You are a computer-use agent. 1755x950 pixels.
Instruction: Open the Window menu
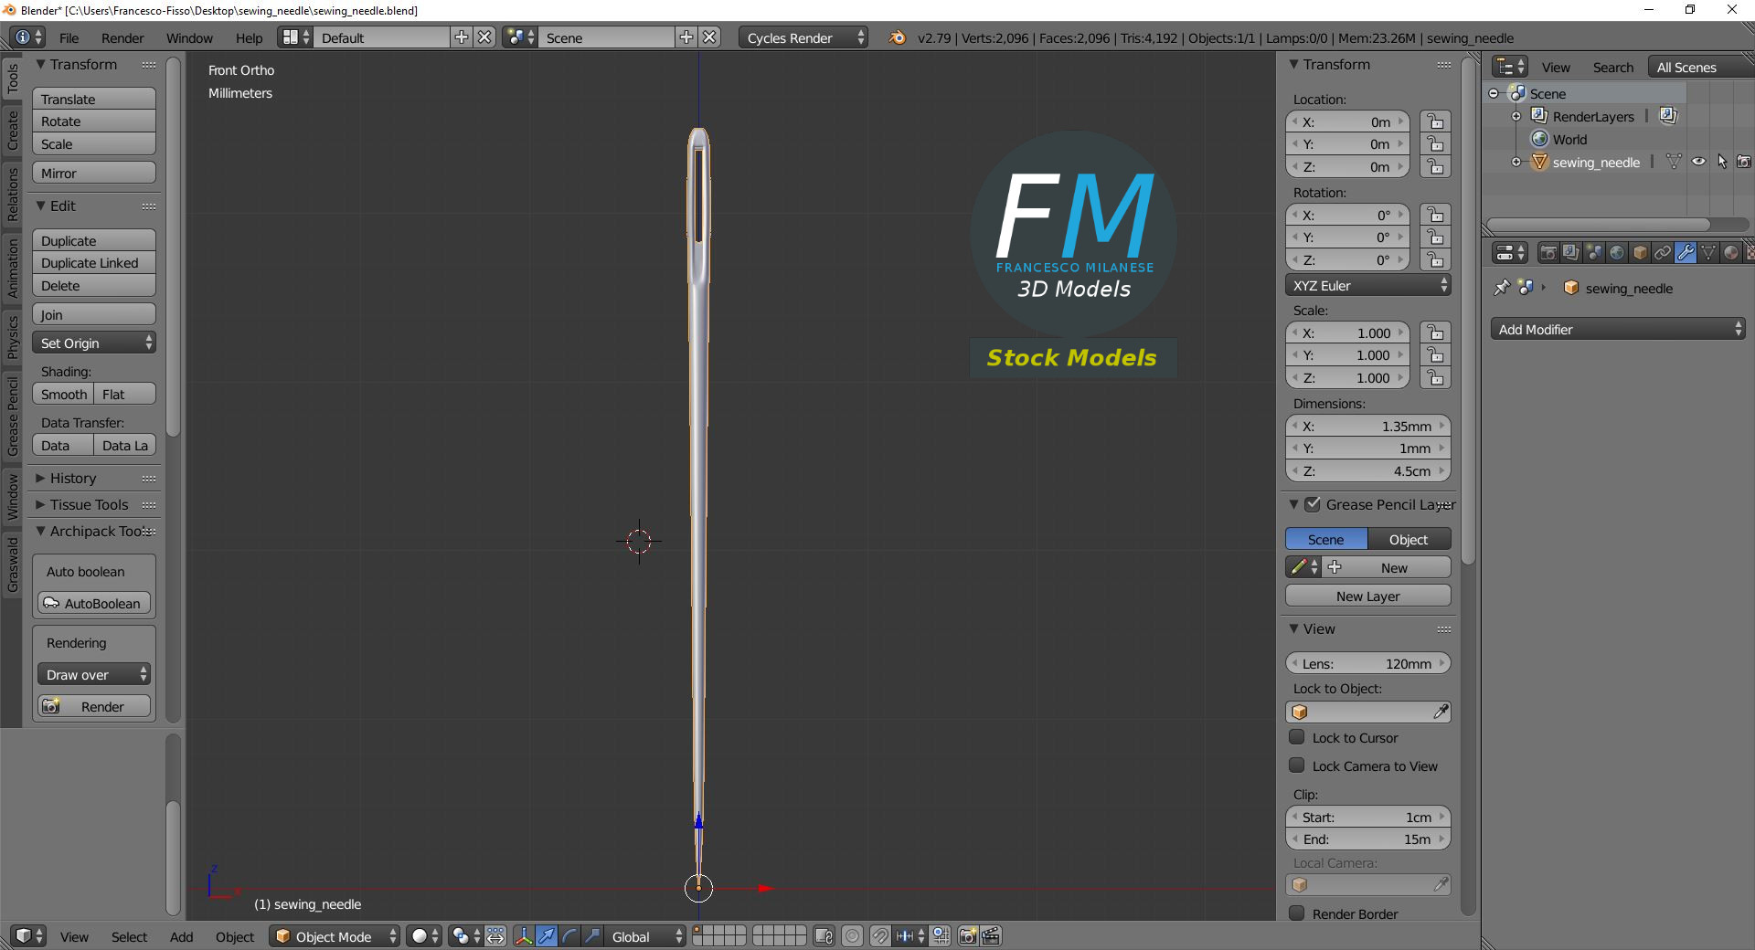189,37
